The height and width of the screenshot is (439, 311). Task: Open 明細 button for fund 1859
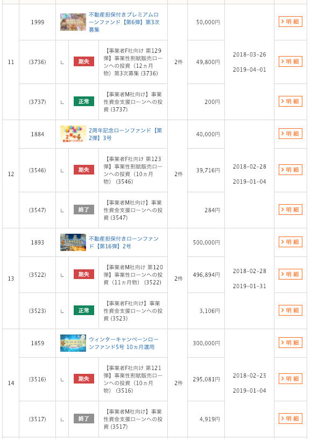(x=291, y=343)
